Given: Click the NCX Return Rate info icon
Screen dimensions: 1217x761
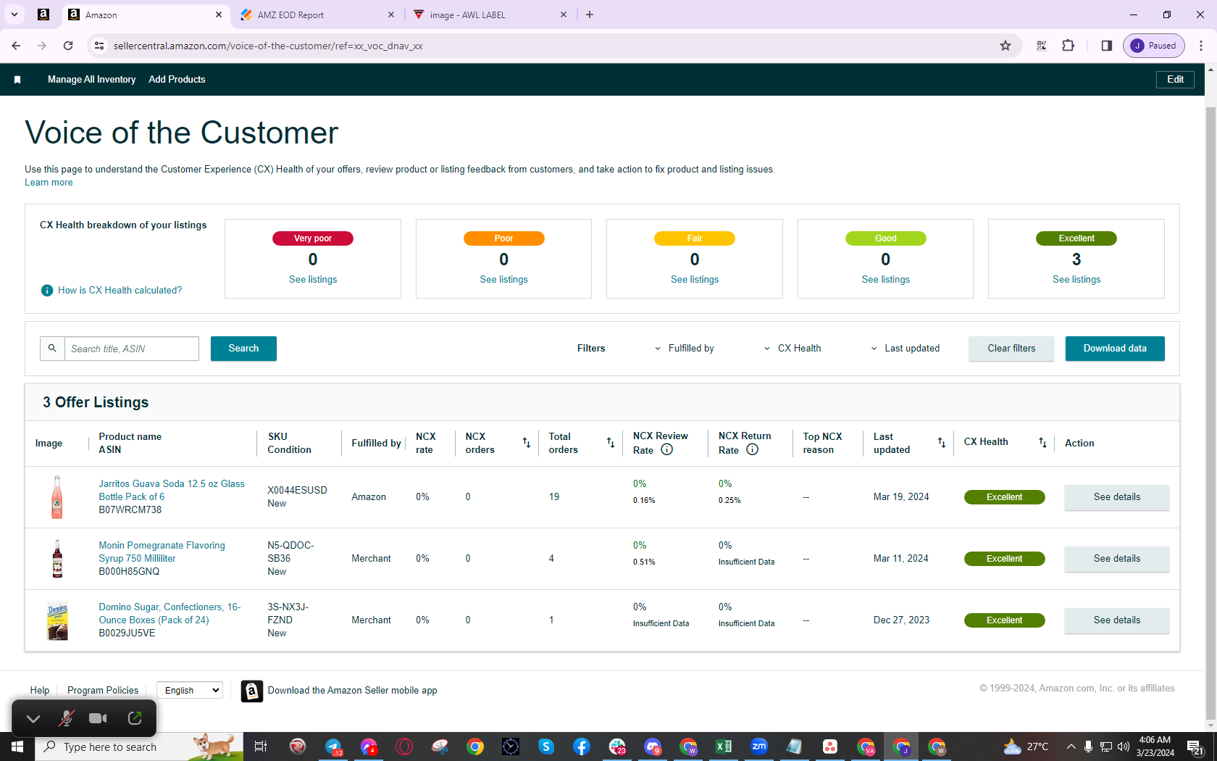Looking at the screenshot, I should coord(753,449).
